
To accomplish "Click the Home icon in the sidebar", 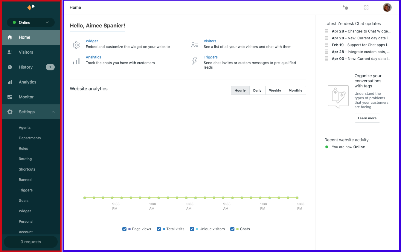I will click(x=10, y=37).
